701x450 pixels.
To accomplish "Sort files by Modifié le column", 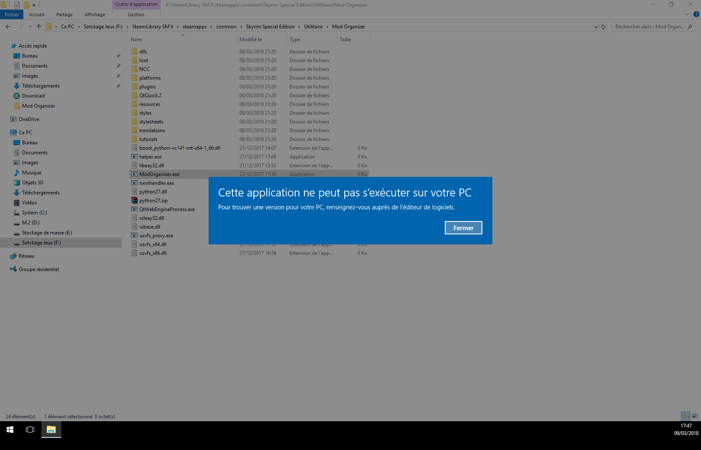I will (x=250, y=40).
